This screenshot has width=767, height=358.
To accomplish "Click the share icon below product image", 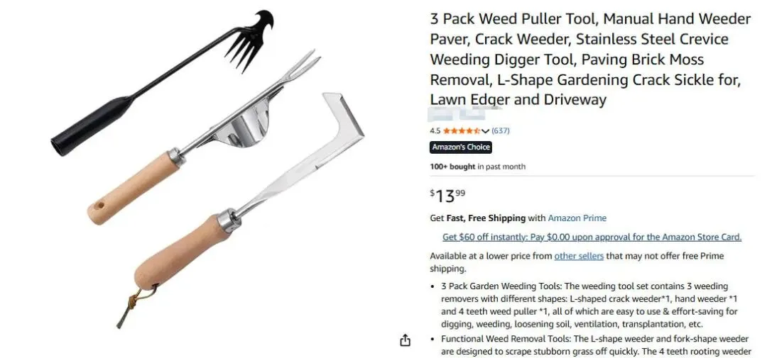I will 405,340.
